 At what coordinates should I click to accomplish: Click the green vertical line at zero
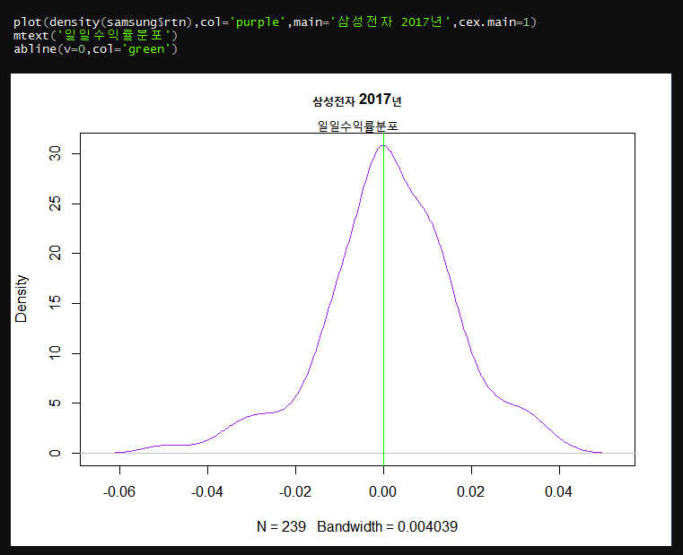383,300
